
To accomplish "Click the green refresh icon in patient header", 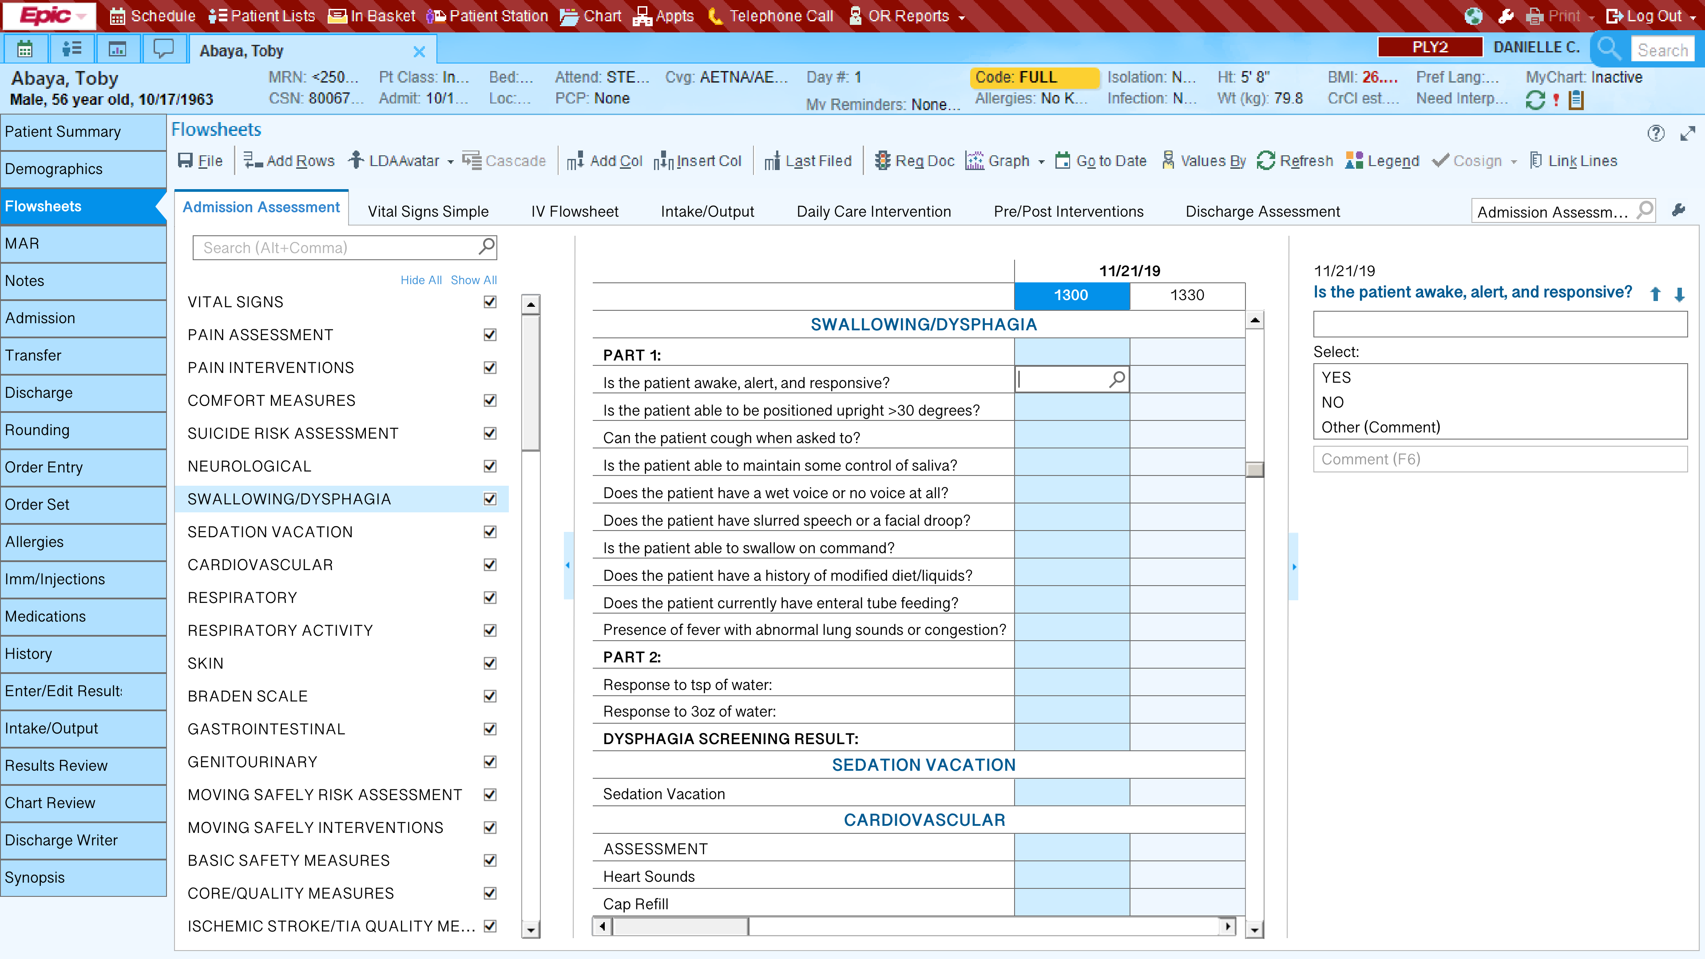I will 1535,100.
